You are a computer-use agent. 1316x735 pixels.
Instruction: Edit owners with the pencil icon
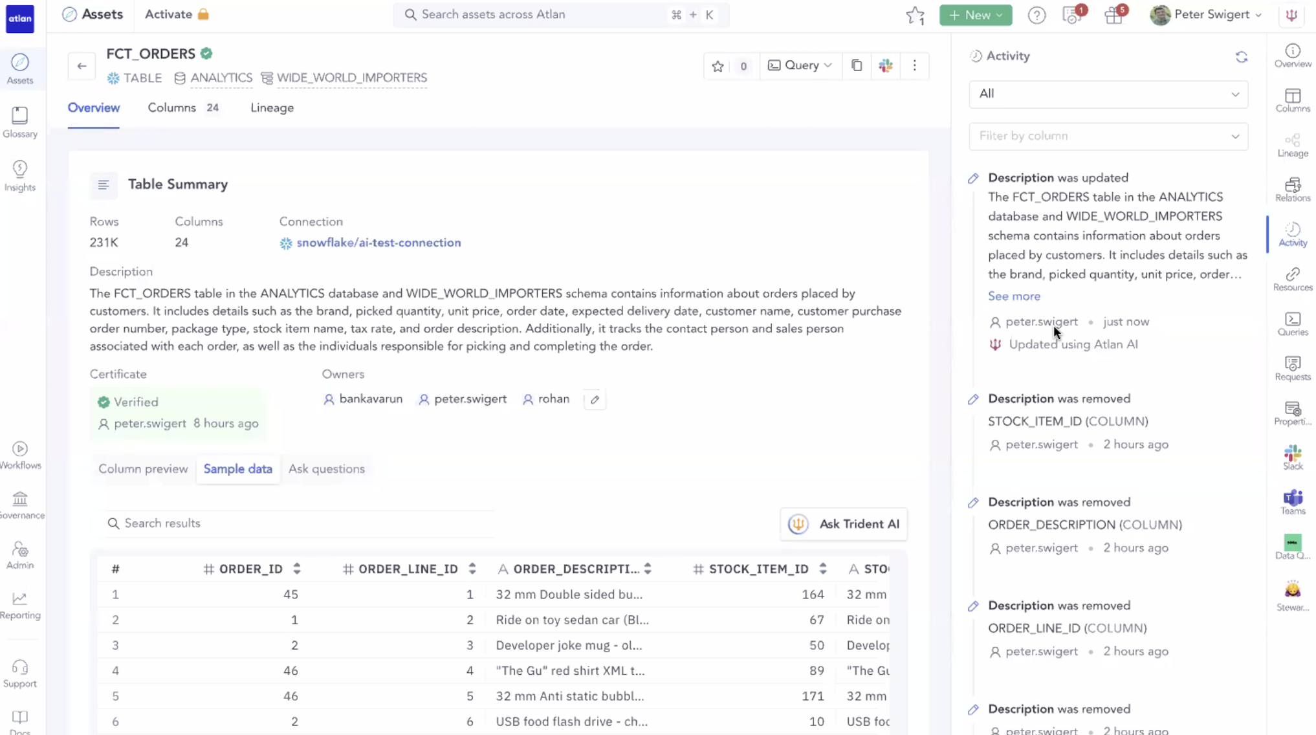(x=595, y=400)
